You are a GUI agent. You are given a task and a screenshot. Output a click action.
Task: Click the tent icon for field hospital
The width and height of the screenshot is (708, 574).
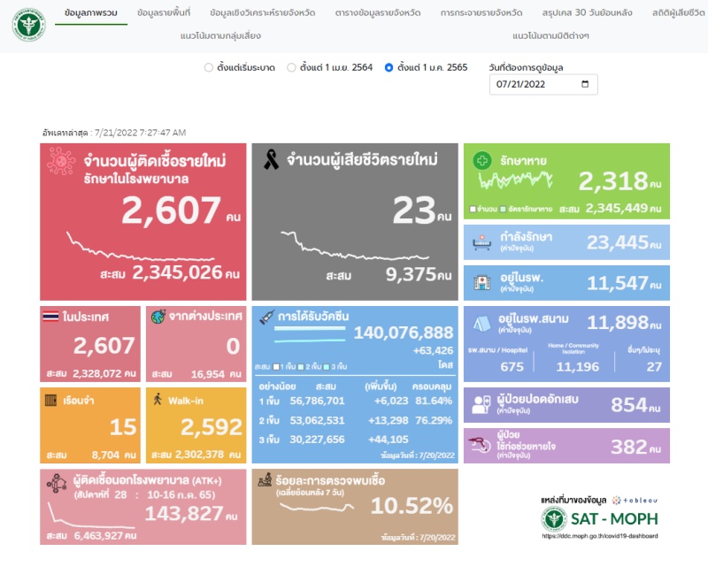[x=482, y=323]
